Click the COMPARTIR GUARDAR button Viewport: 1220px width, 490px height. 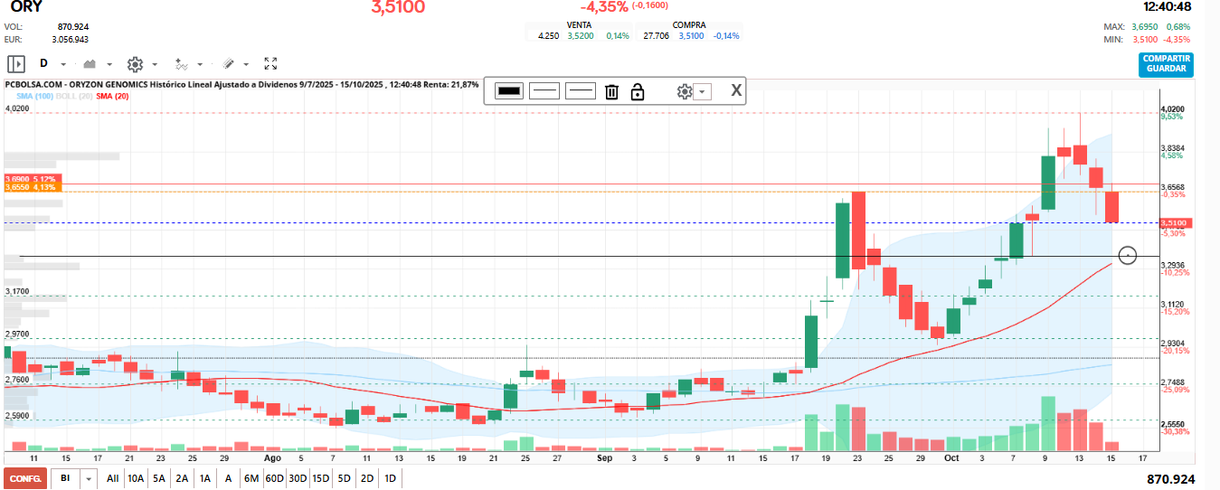[1166, 64]
